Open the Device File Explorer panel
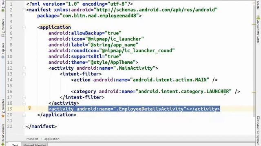Screen dimensions: 261x146 258,131
